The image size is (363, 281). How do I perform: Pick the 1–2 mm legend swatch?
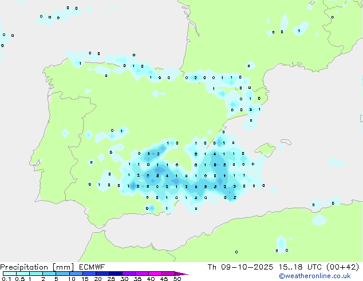36,274
